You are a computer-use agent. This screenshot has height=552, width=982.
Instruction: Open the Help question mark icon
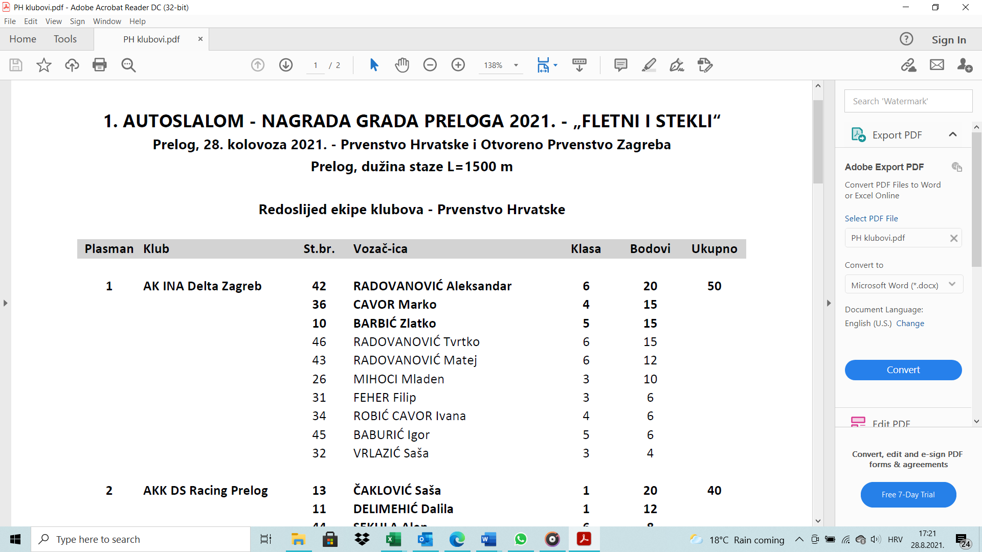click(x=906, y=39)
